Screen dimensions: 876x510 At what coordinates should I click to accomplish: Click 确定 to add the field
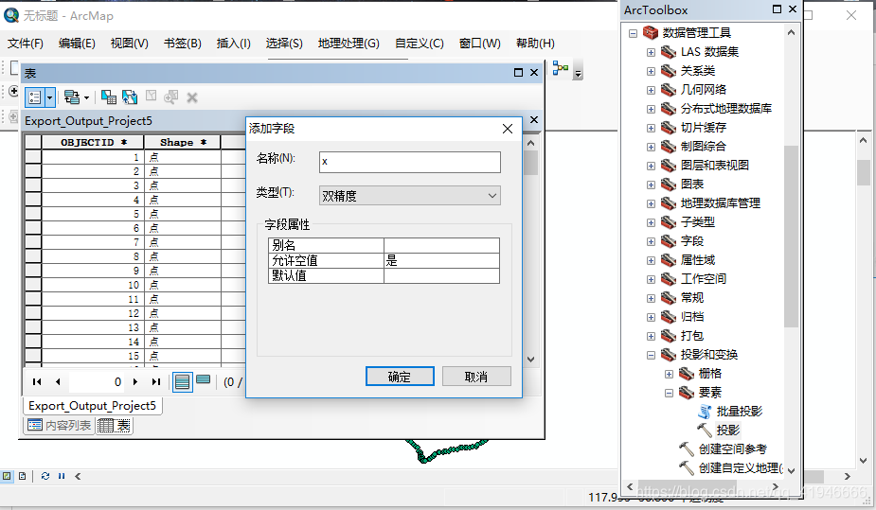pos(399,377)
